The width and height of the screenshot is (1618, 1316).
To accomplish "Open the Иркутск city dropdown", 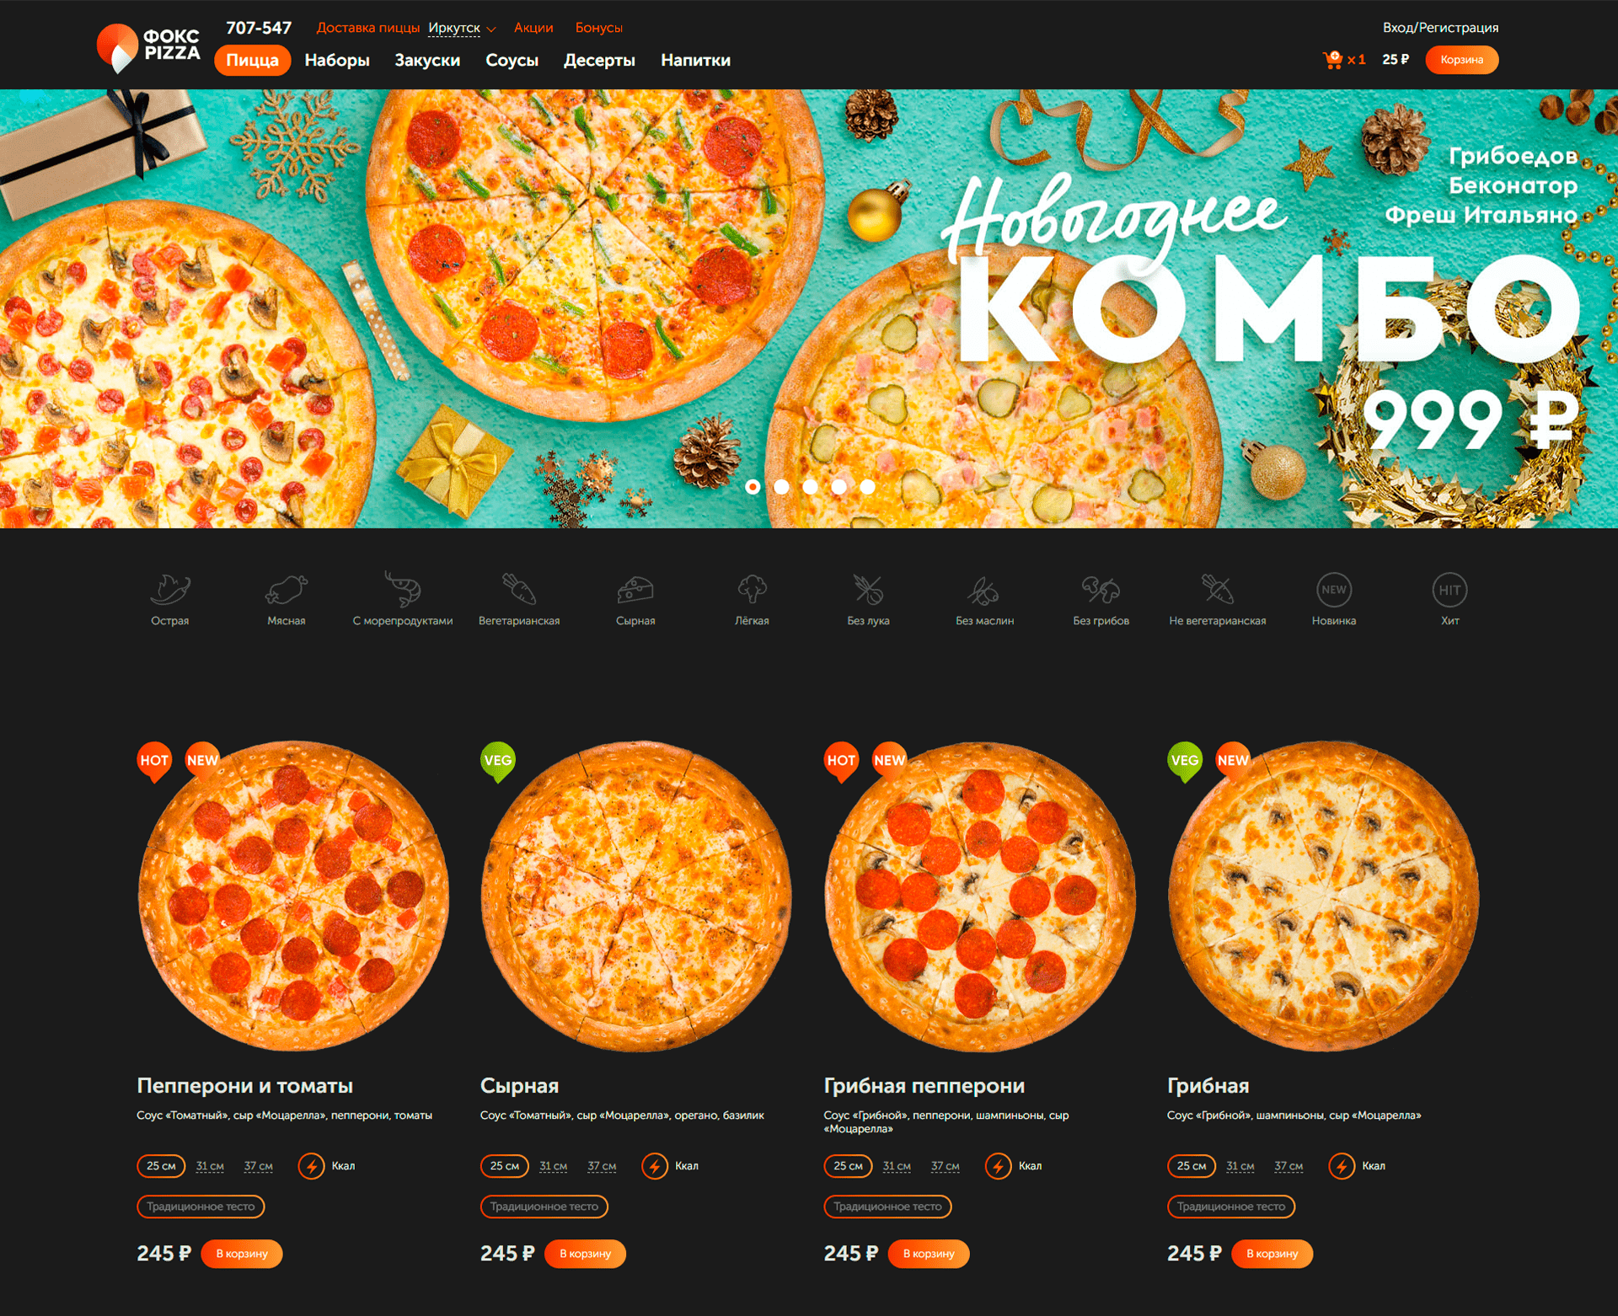I will 462,29.
